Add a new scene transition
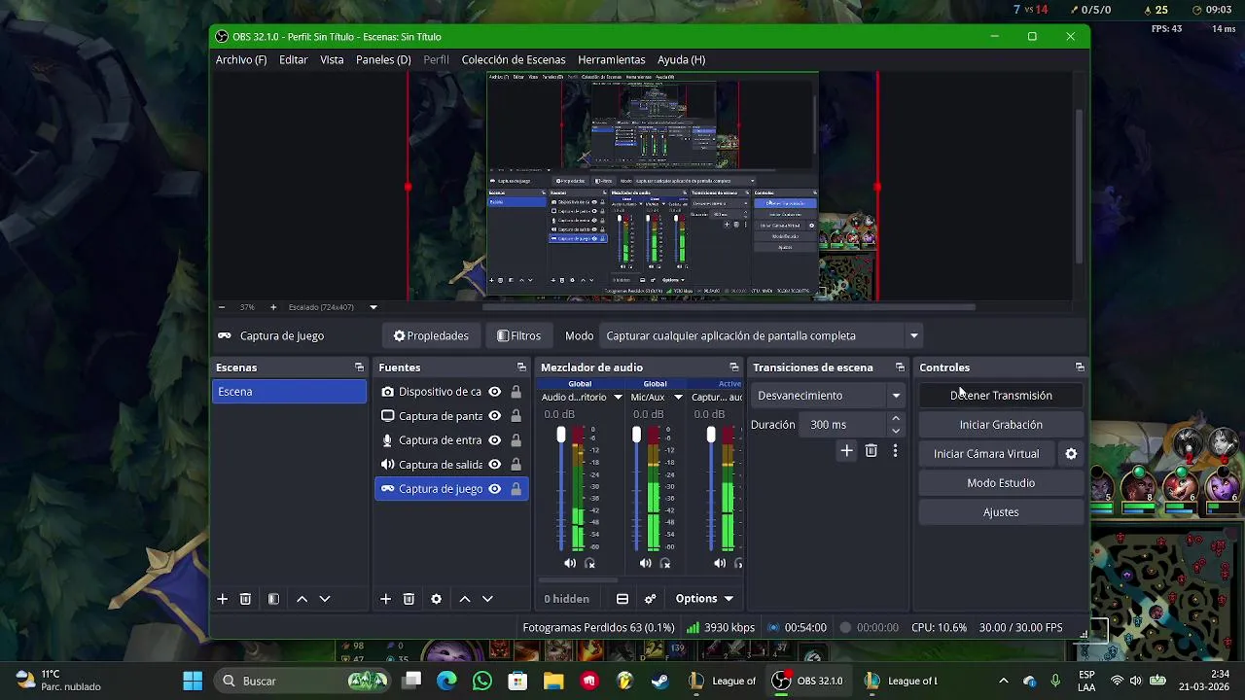Screen dimensions: 1245x700 coord(846,451)
